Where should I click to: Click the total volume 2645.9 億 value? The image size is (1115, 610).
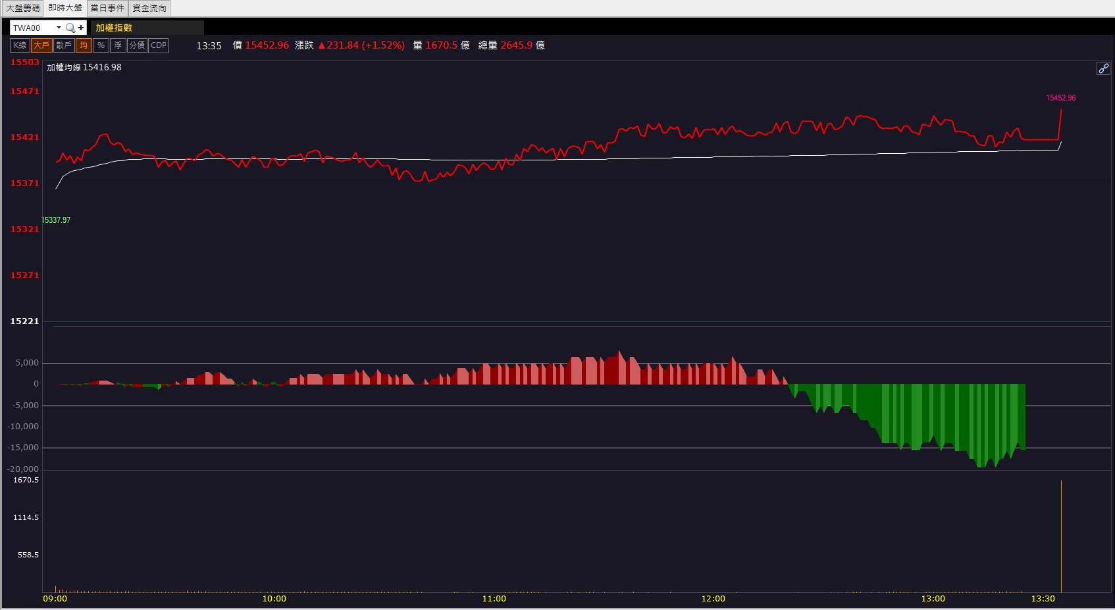pos(523,45)
